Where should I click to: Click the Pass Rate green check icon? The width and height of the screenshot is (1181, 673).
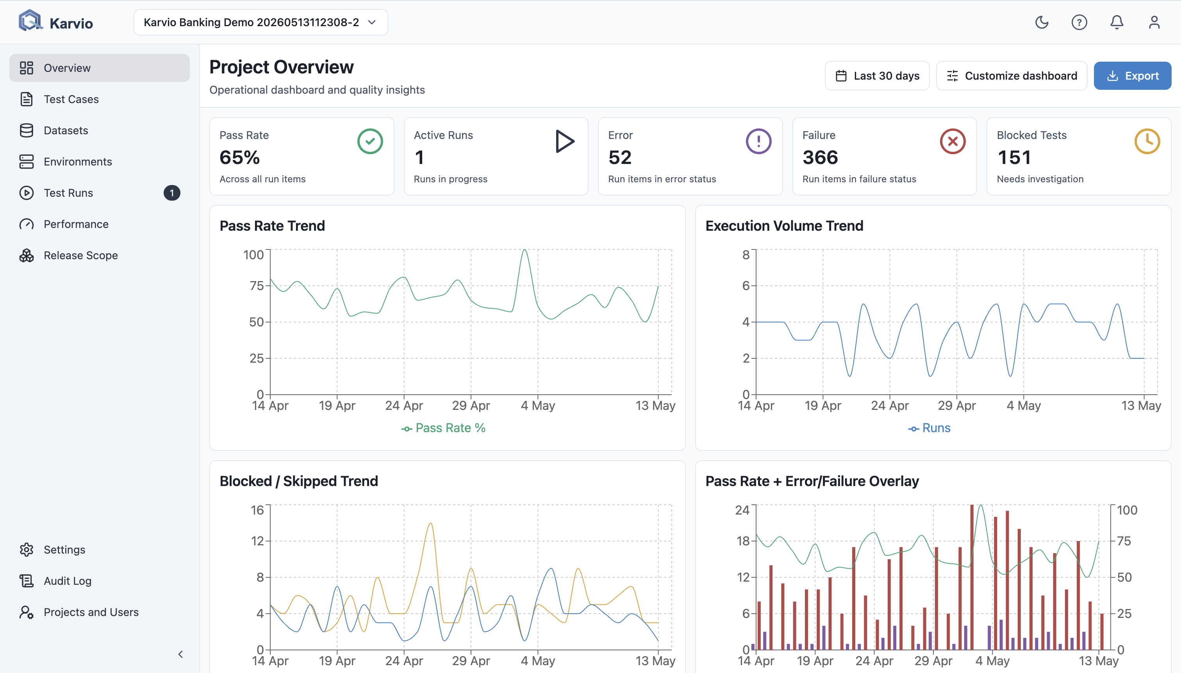(x=370, y=141)
